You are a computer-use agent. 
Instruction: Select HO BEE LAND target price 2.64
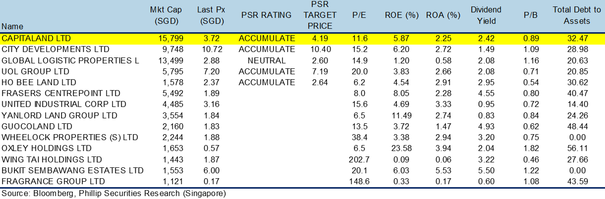pyautogui.click(x=319, y=82)
